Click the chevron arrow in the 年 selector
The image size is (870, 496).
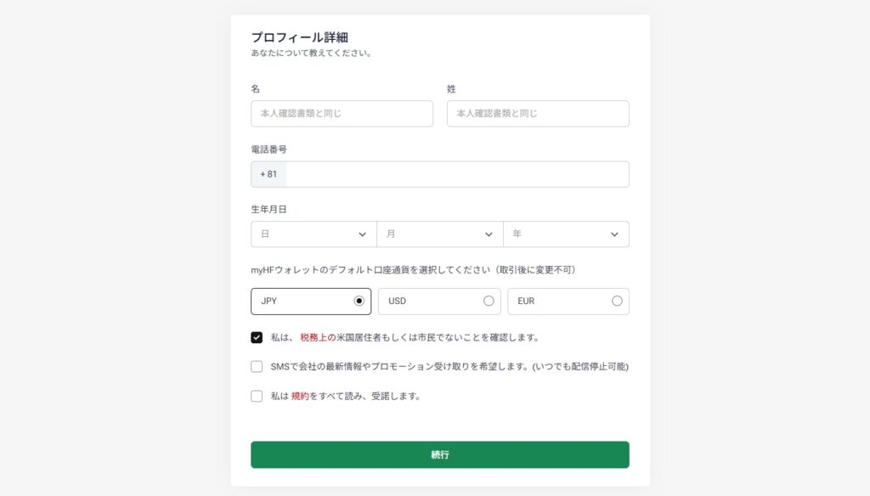[x=614, y=234]
